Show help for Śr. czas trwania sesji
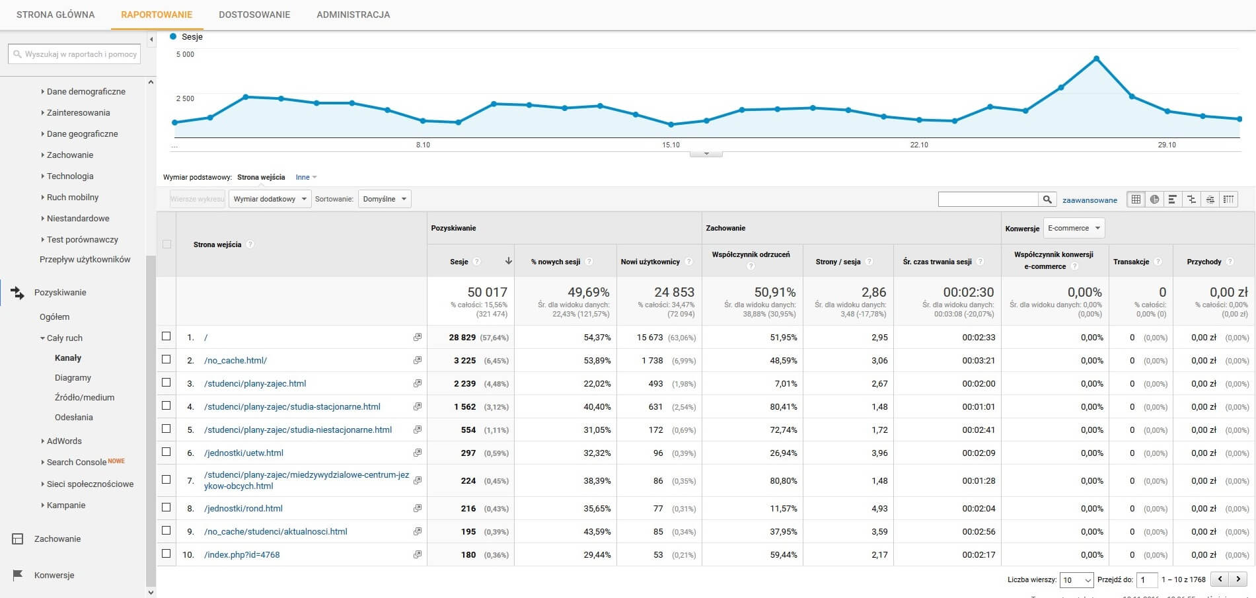Screen dimensions: 1256x598 point(980,262)
